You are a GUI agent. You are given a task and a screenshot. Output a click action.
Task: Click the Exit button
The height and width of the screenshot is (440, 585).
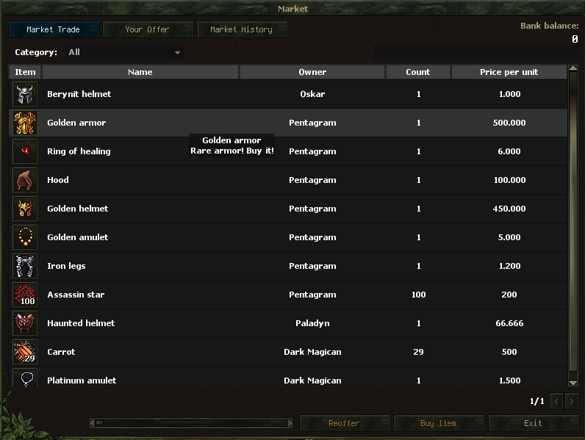pos(533,423)
